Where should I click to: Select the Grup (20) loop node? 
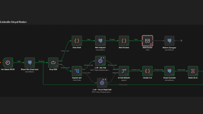(53, 63)
